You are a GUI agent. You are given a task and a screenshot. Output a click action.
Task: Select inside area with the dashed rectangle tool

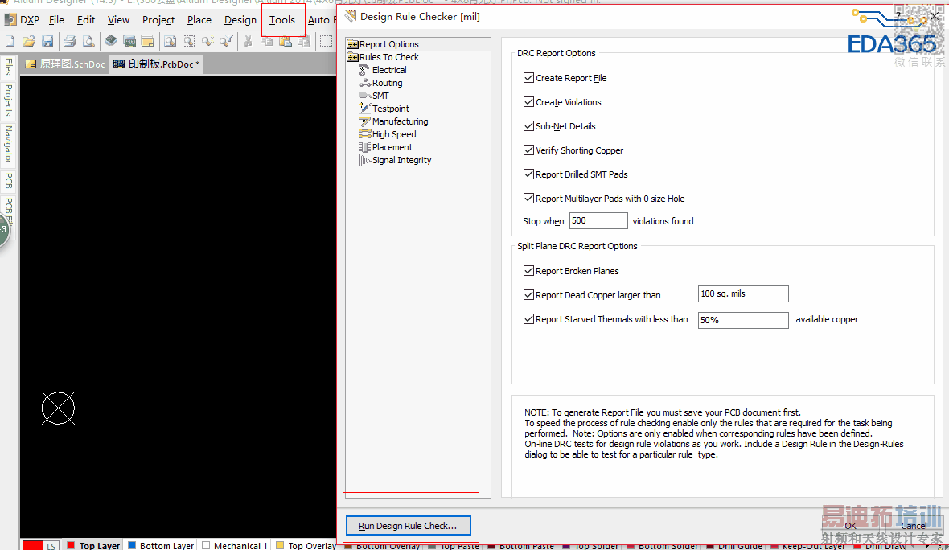[327, 41]
